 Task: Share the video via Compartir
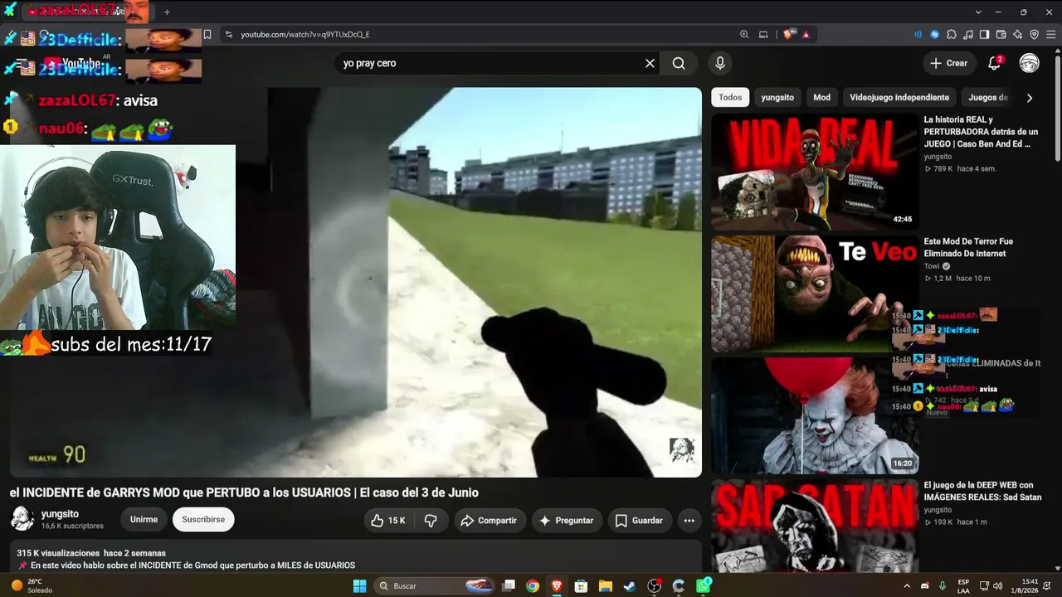(489, 520)
